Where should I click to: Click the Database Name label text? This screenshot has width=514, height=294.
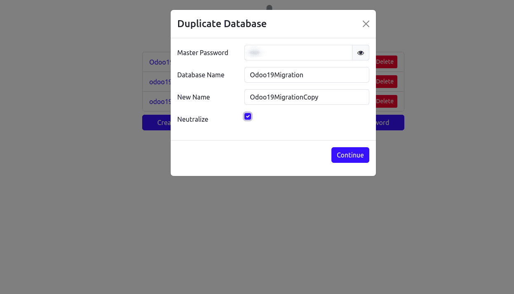point(201,75)
